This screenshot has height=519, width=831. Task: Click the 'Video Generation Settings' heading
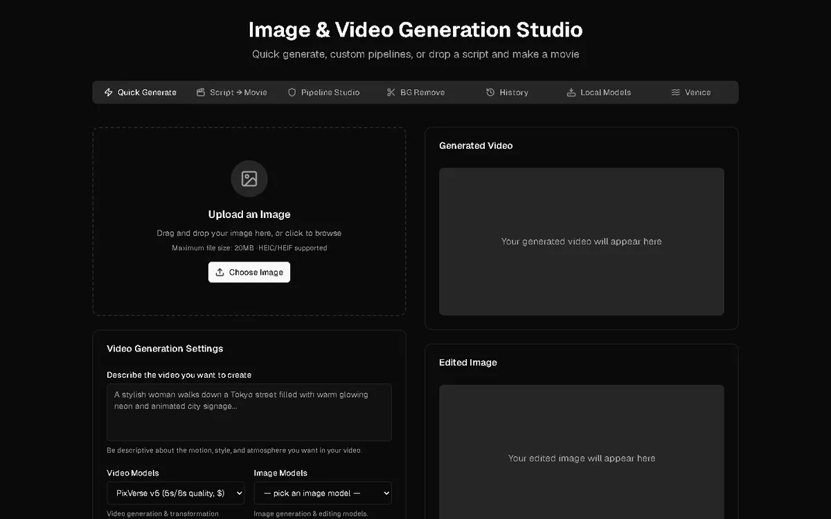point(165,349)
